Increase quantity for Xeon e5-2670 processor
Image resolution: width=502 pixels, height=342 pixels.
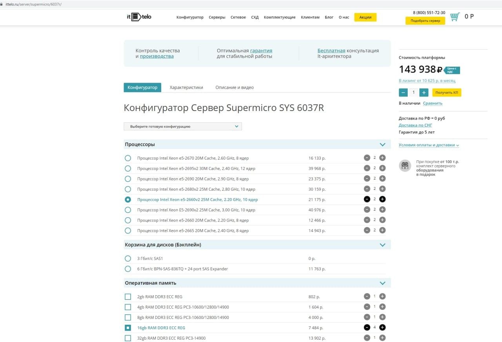(x=382, y=158)
